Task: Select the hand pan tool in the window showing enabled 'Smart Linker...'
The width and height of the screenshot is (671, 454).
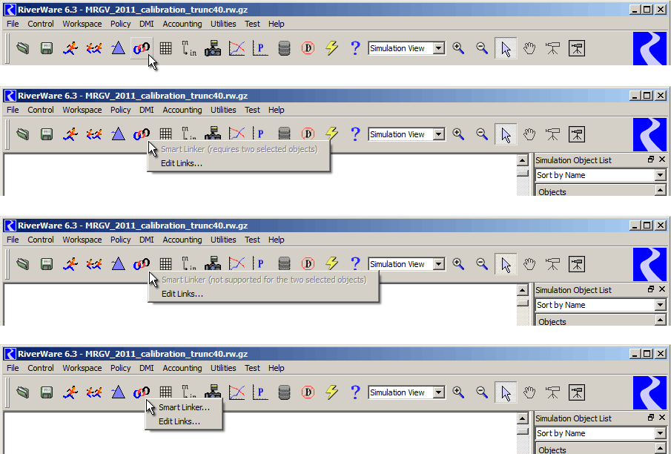Action: click(529, 392)
